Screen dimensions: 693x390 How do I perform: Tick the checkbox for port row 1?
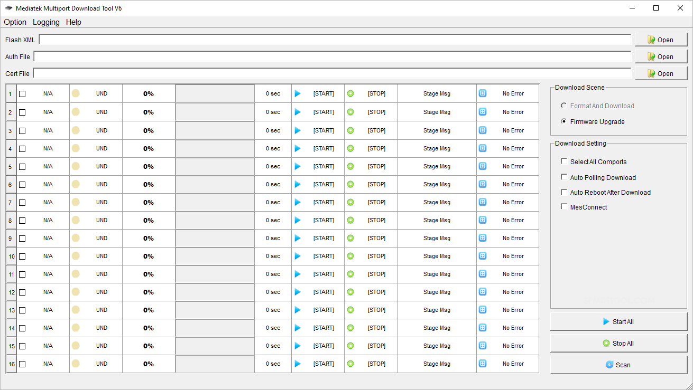pyautogui.click(x=22, y=94)
